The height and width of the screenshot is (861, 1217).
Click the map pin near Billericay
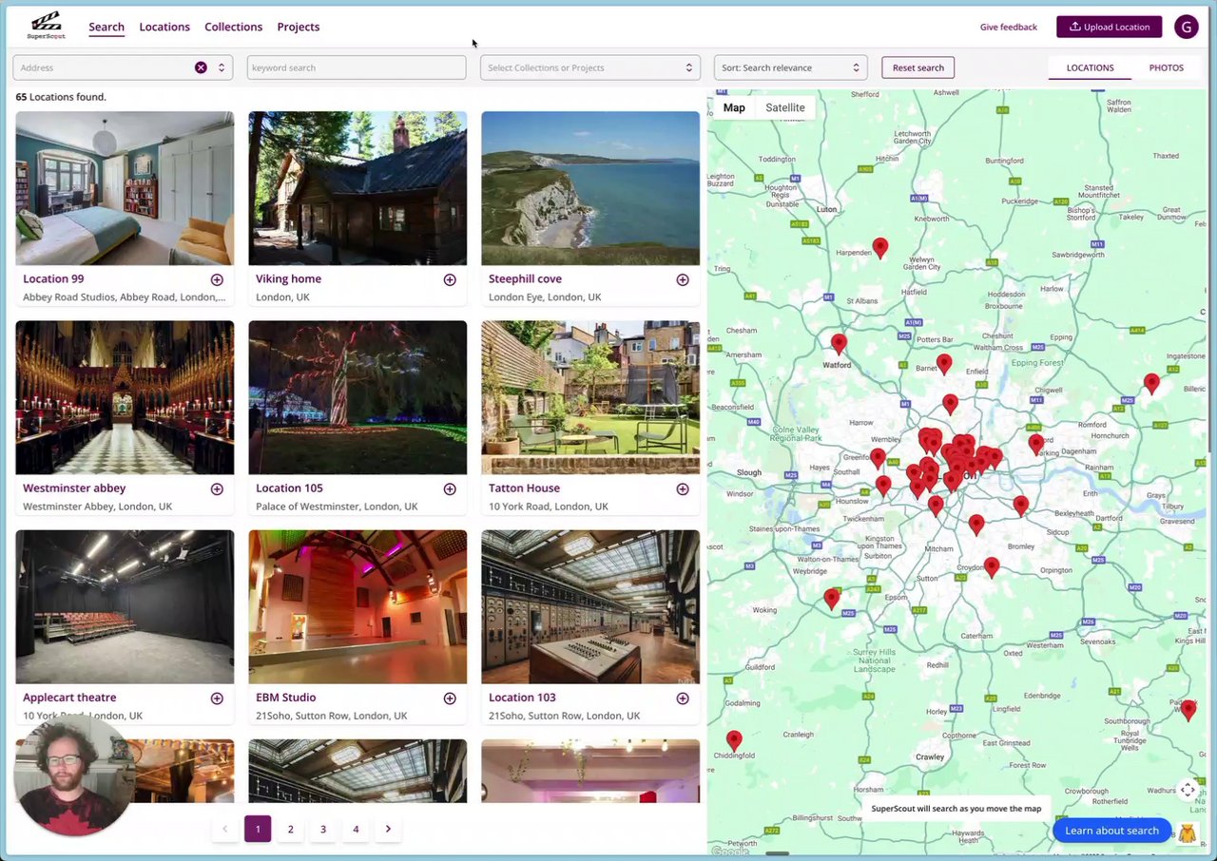pos(1151,383)
